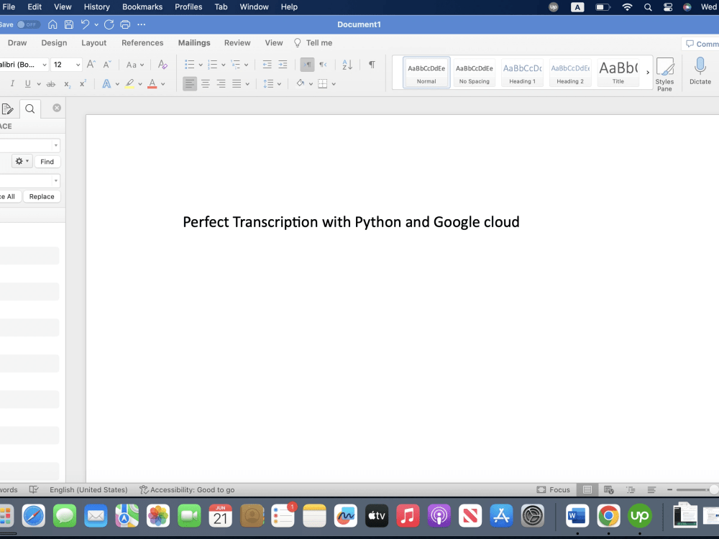Screen dimensions: 719x539
Task: Apply the Text Effects outlined A
Action: (106, 84)
